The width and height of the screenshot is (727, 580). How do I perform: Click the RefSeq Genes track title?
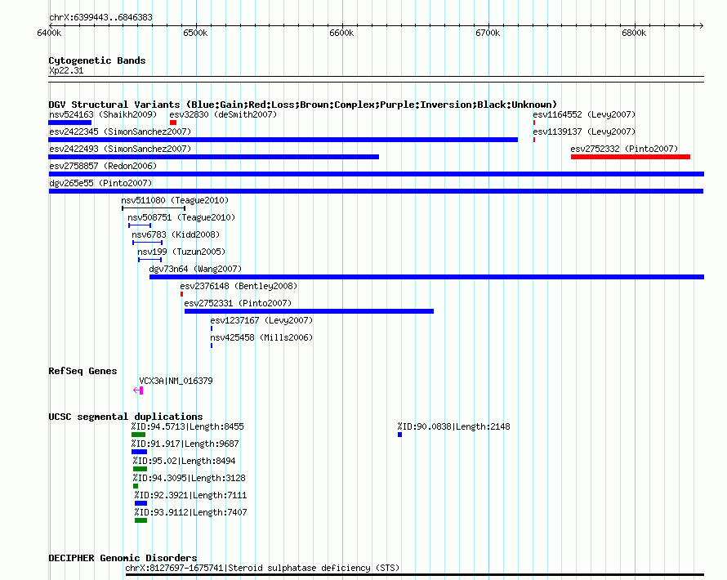[83, 371]
